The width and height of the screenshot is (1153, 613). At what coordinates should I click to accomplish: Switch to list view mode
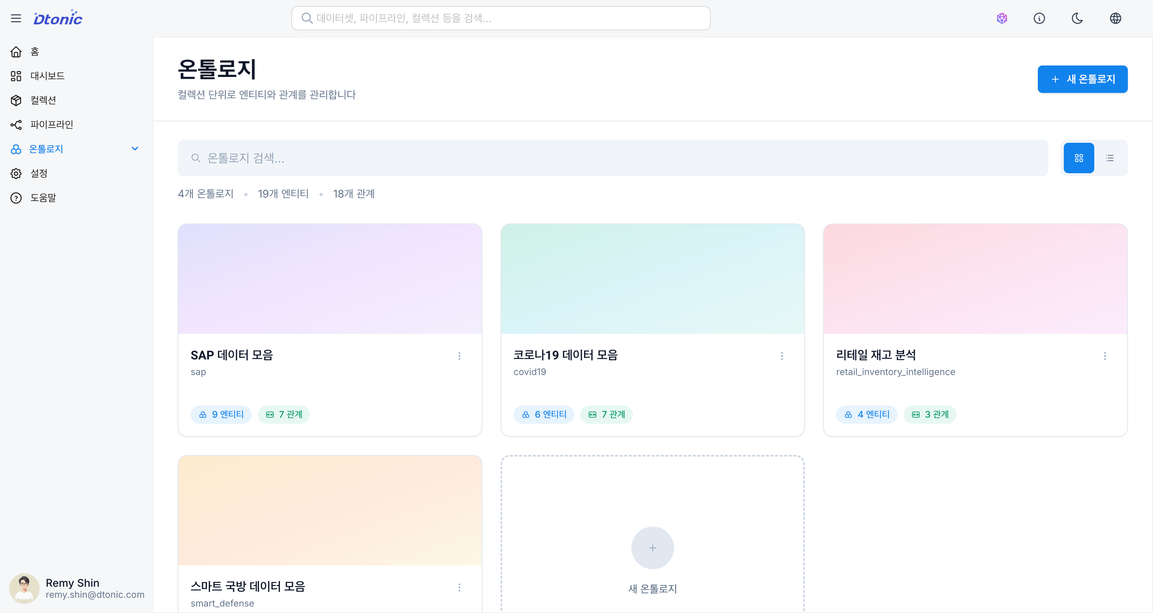click(x=1110, y=157)
